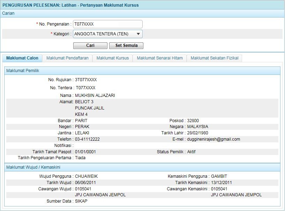Click the email dugginenirajesh@gmail.com
285x211 pixels.
pyautogui.click(x=213, y=139)
